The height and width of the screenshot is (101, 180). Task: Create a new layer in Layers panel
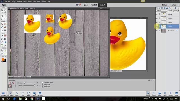pos(157,8)
